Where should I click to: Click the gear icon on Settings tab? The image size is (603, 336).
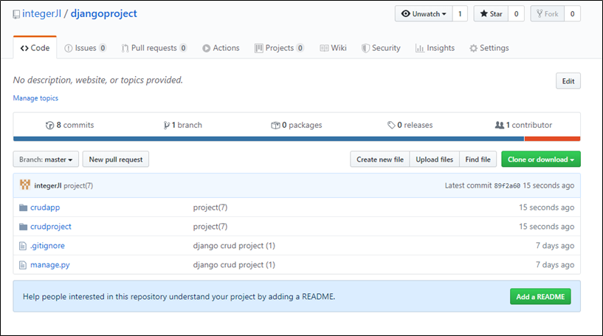(473, 48)
